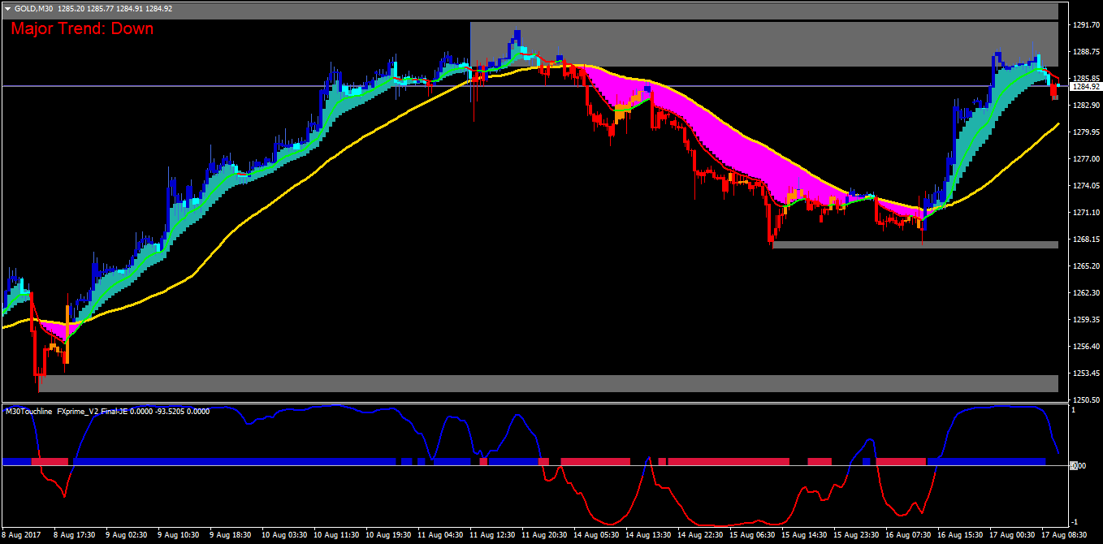The width and height of the screenshot is (1103, 544).
Task: Click the '10 Aug 11:30' time label
Action: (336, 536)
